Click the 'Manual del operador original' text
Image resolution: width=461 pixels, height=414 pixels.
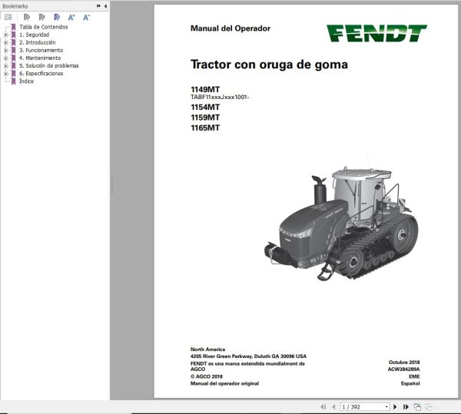(224, 383)
